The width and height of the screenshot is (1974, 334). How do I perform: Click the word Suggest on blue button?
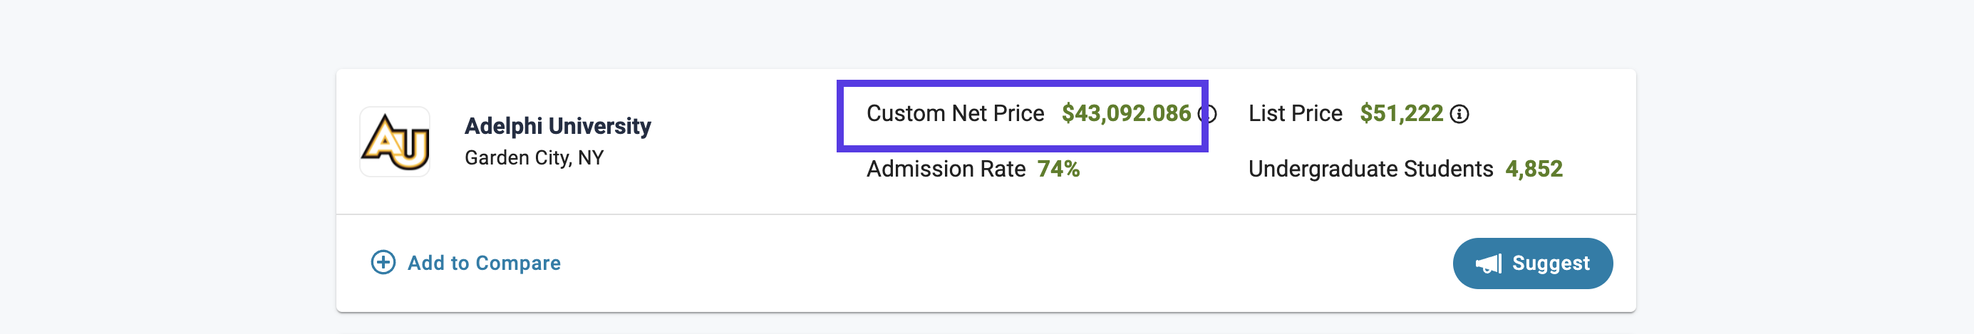pyautogui.click(x=1550, y=263)
